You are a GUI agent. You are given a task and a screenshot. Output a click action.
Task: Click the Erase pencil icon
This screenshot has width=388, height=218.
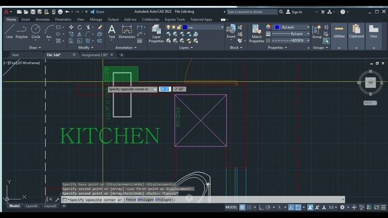point(99,27)
